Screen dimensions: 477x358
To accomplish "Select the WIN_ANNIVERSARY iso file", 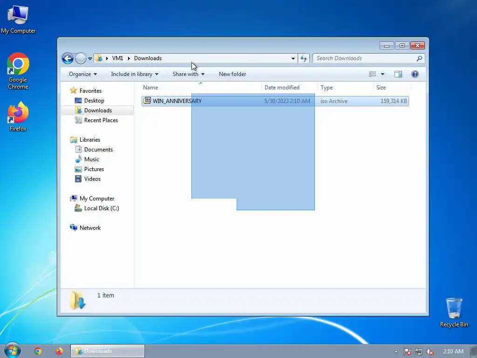I will (275, 101).
